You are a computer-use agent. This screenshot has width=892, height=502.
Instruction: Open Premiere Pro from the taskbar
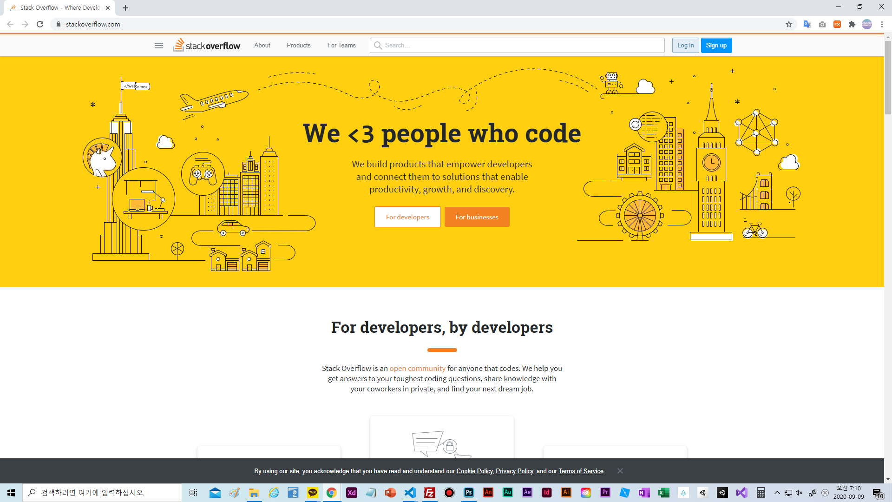(605, 493)
